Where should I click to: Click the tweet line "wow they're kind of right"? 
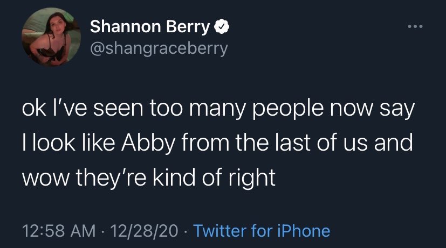(x=149, y=178)
